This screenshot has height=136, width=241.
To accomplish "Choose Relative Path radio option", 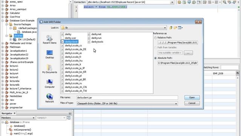I will point(156,38).
